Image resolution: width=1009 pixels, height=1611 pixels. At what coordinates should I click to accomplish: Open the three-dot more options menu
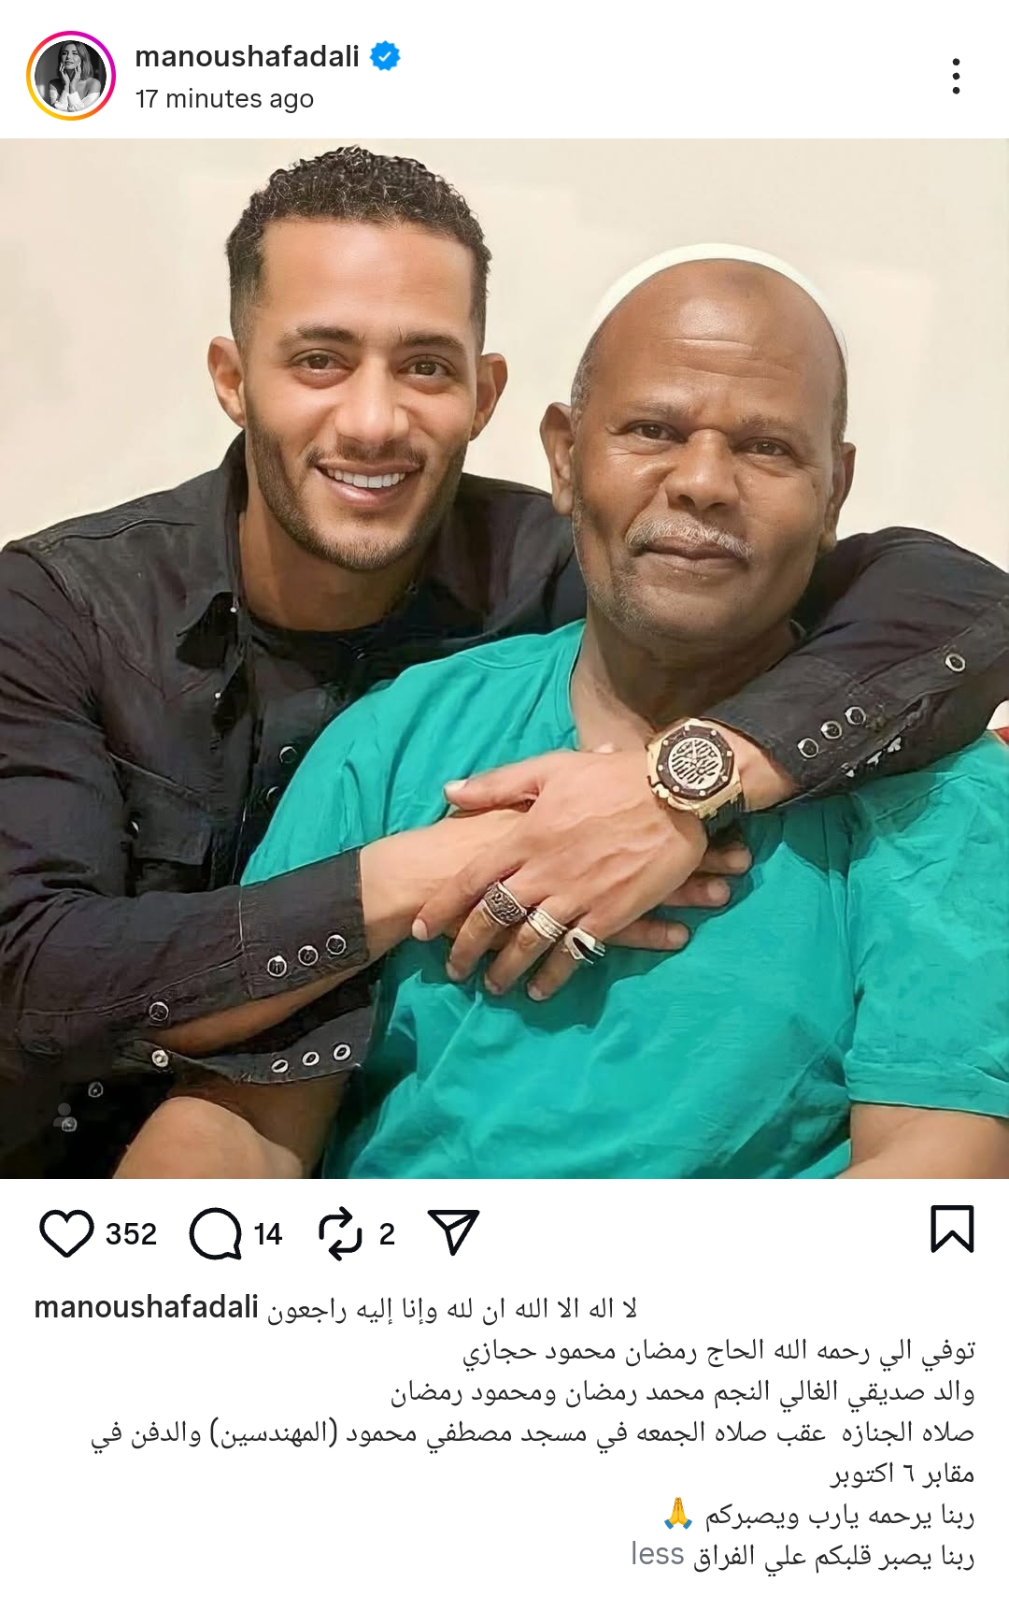click(956, 76)
